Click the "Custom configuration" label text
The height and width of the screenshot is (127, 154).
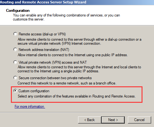34,91
